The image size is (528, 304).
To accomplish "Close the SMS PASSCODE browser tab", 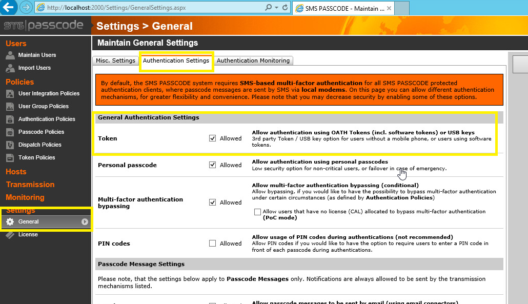I will tap(389, 8).
